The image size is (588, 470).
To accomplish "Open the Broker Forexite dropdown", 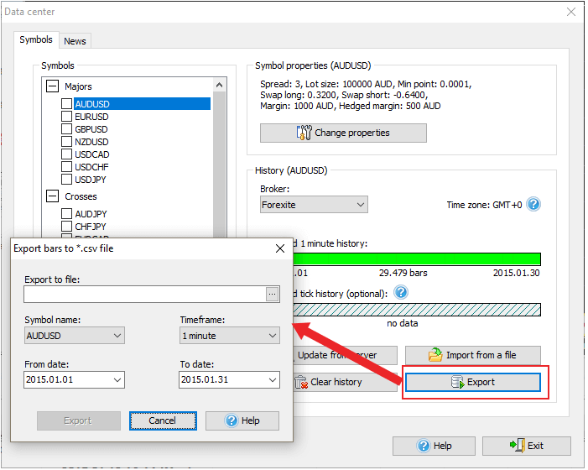I will click(x=314, y=204).
